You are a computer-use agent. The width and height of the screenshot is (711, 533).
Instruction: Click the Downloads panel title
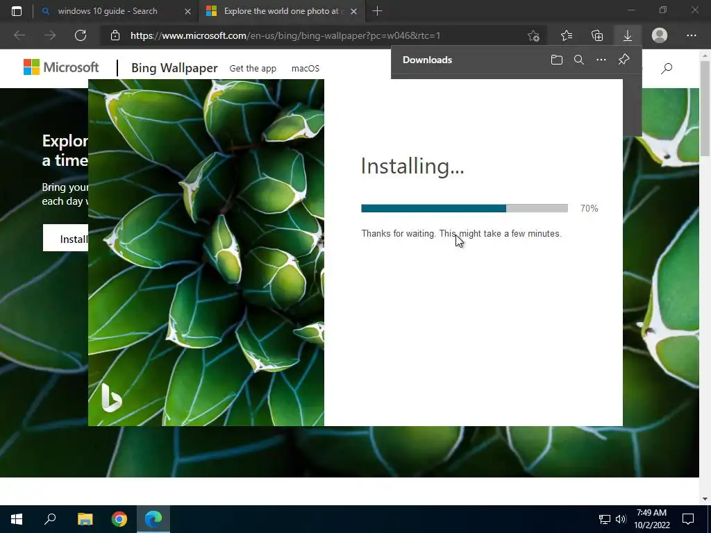pos(427,60)
